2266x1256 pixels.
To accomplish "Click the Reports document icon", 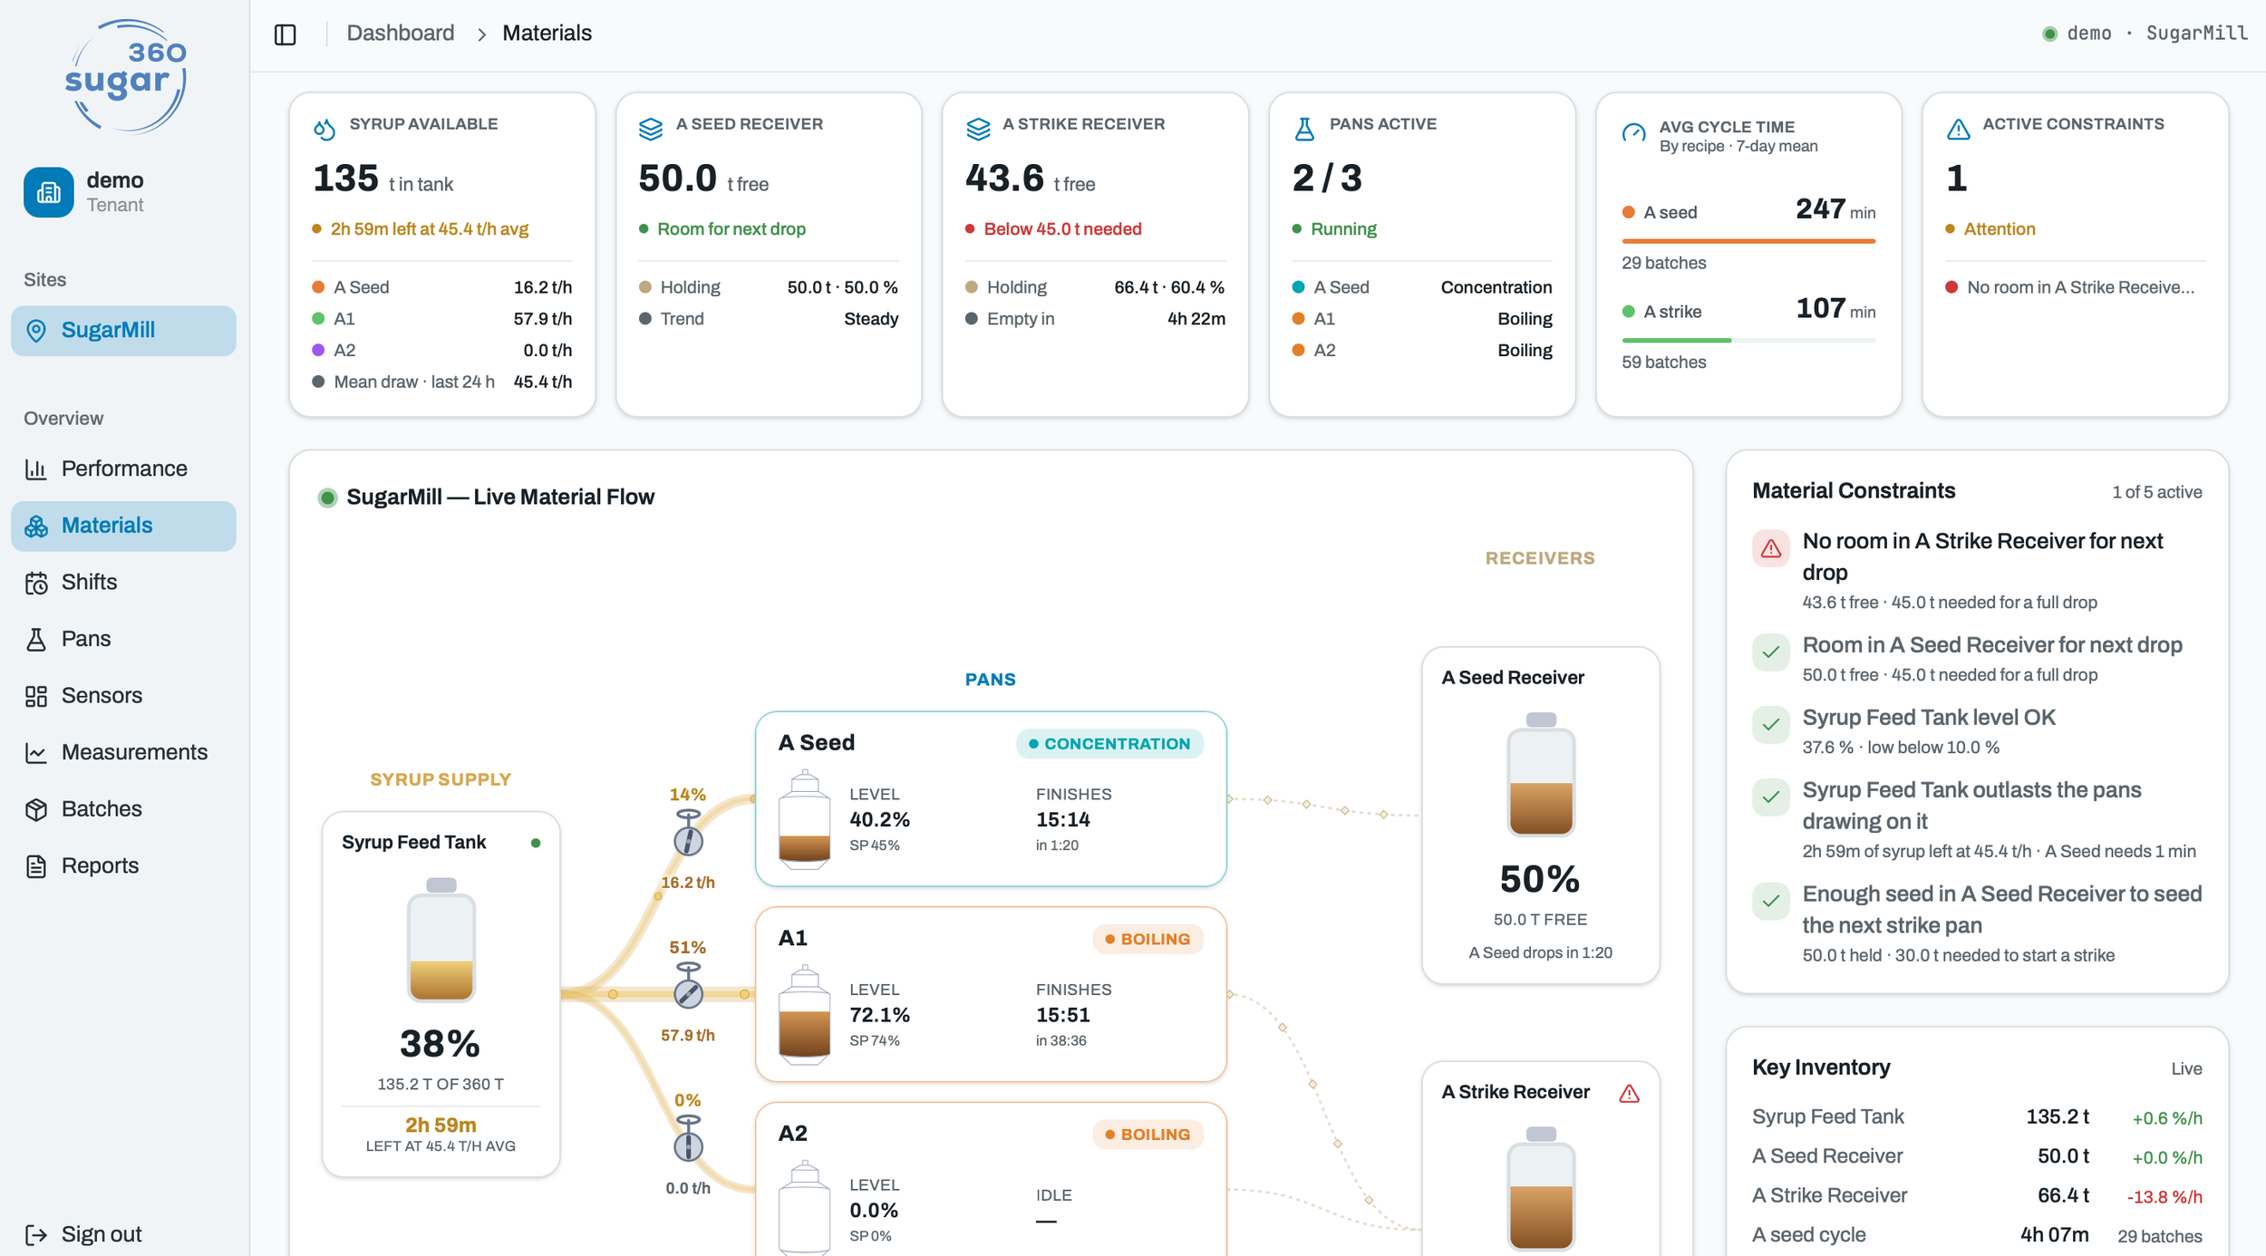I will (x=36, y=866).
